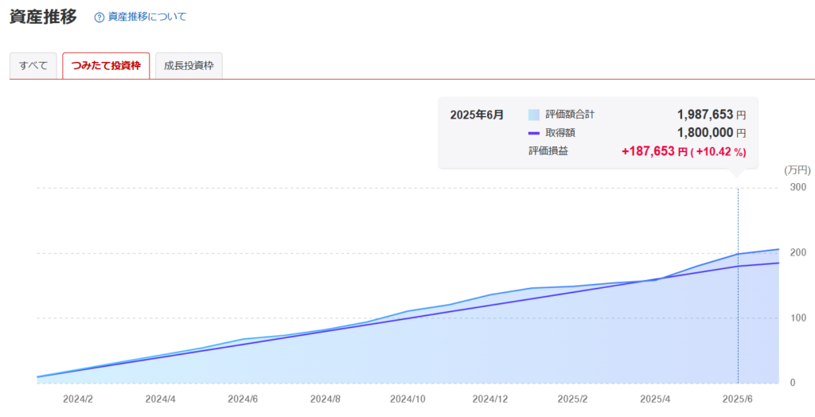The height and width of the screenshot is (417, 815).
Task: Select the つみたて投資枠 tab
Action: (106, 66)
